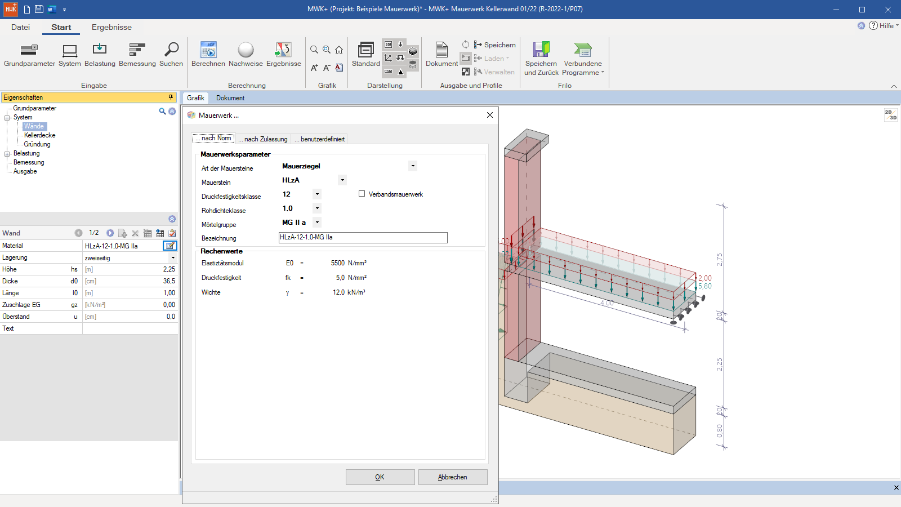Screen dimensions: 901x507
Task: Select the plain magnifier zoom icon
Action: pyautogui.click(x=314, y=50)
